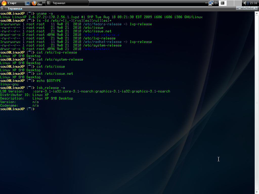Select the Терминал taskbar entry
259x194 pixels.
[67, 3]
